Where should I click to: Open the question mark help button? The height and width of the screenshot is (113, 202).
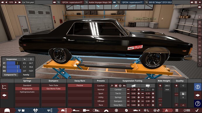(x=198, y=103)
